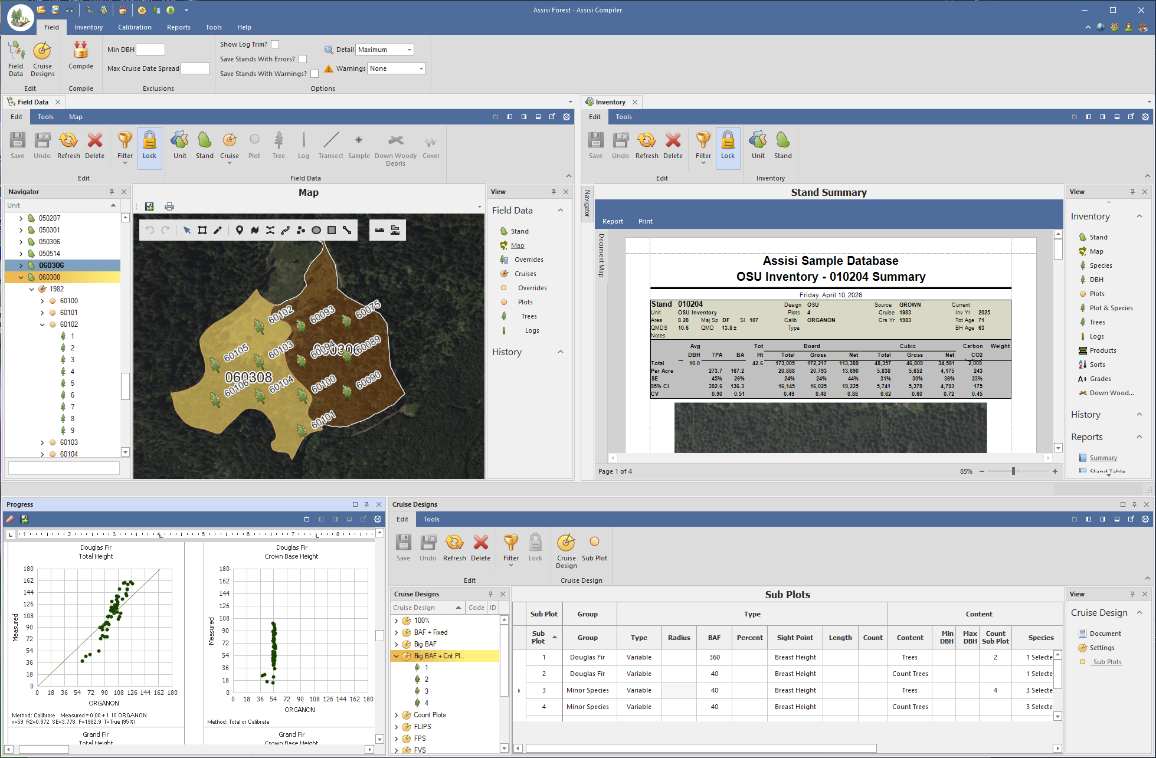Open the Detail level dropdown
The width and height of the screenshot is (1156, 758).
coord(385,50)
